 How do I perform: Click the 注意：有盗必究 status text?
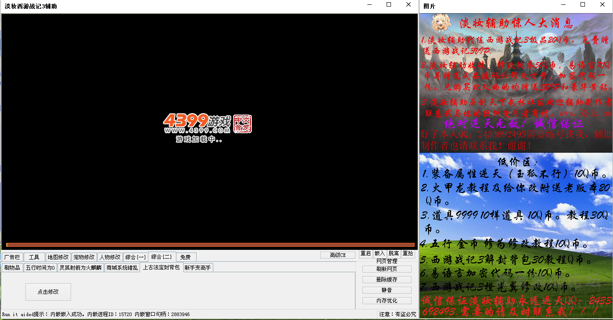pyautogui.click(x=398, y=314)
